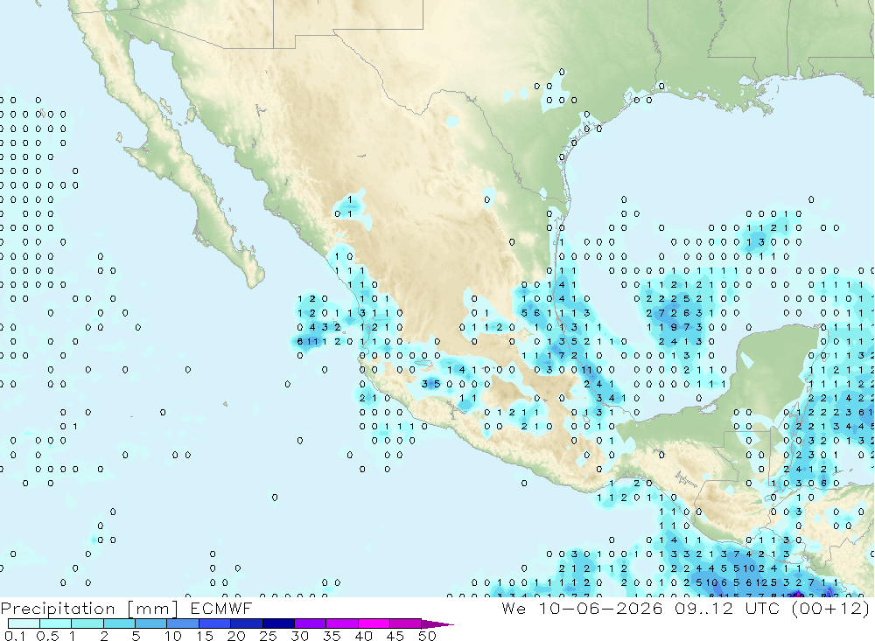Click the date text 'We 10-06-2026'

582,608
